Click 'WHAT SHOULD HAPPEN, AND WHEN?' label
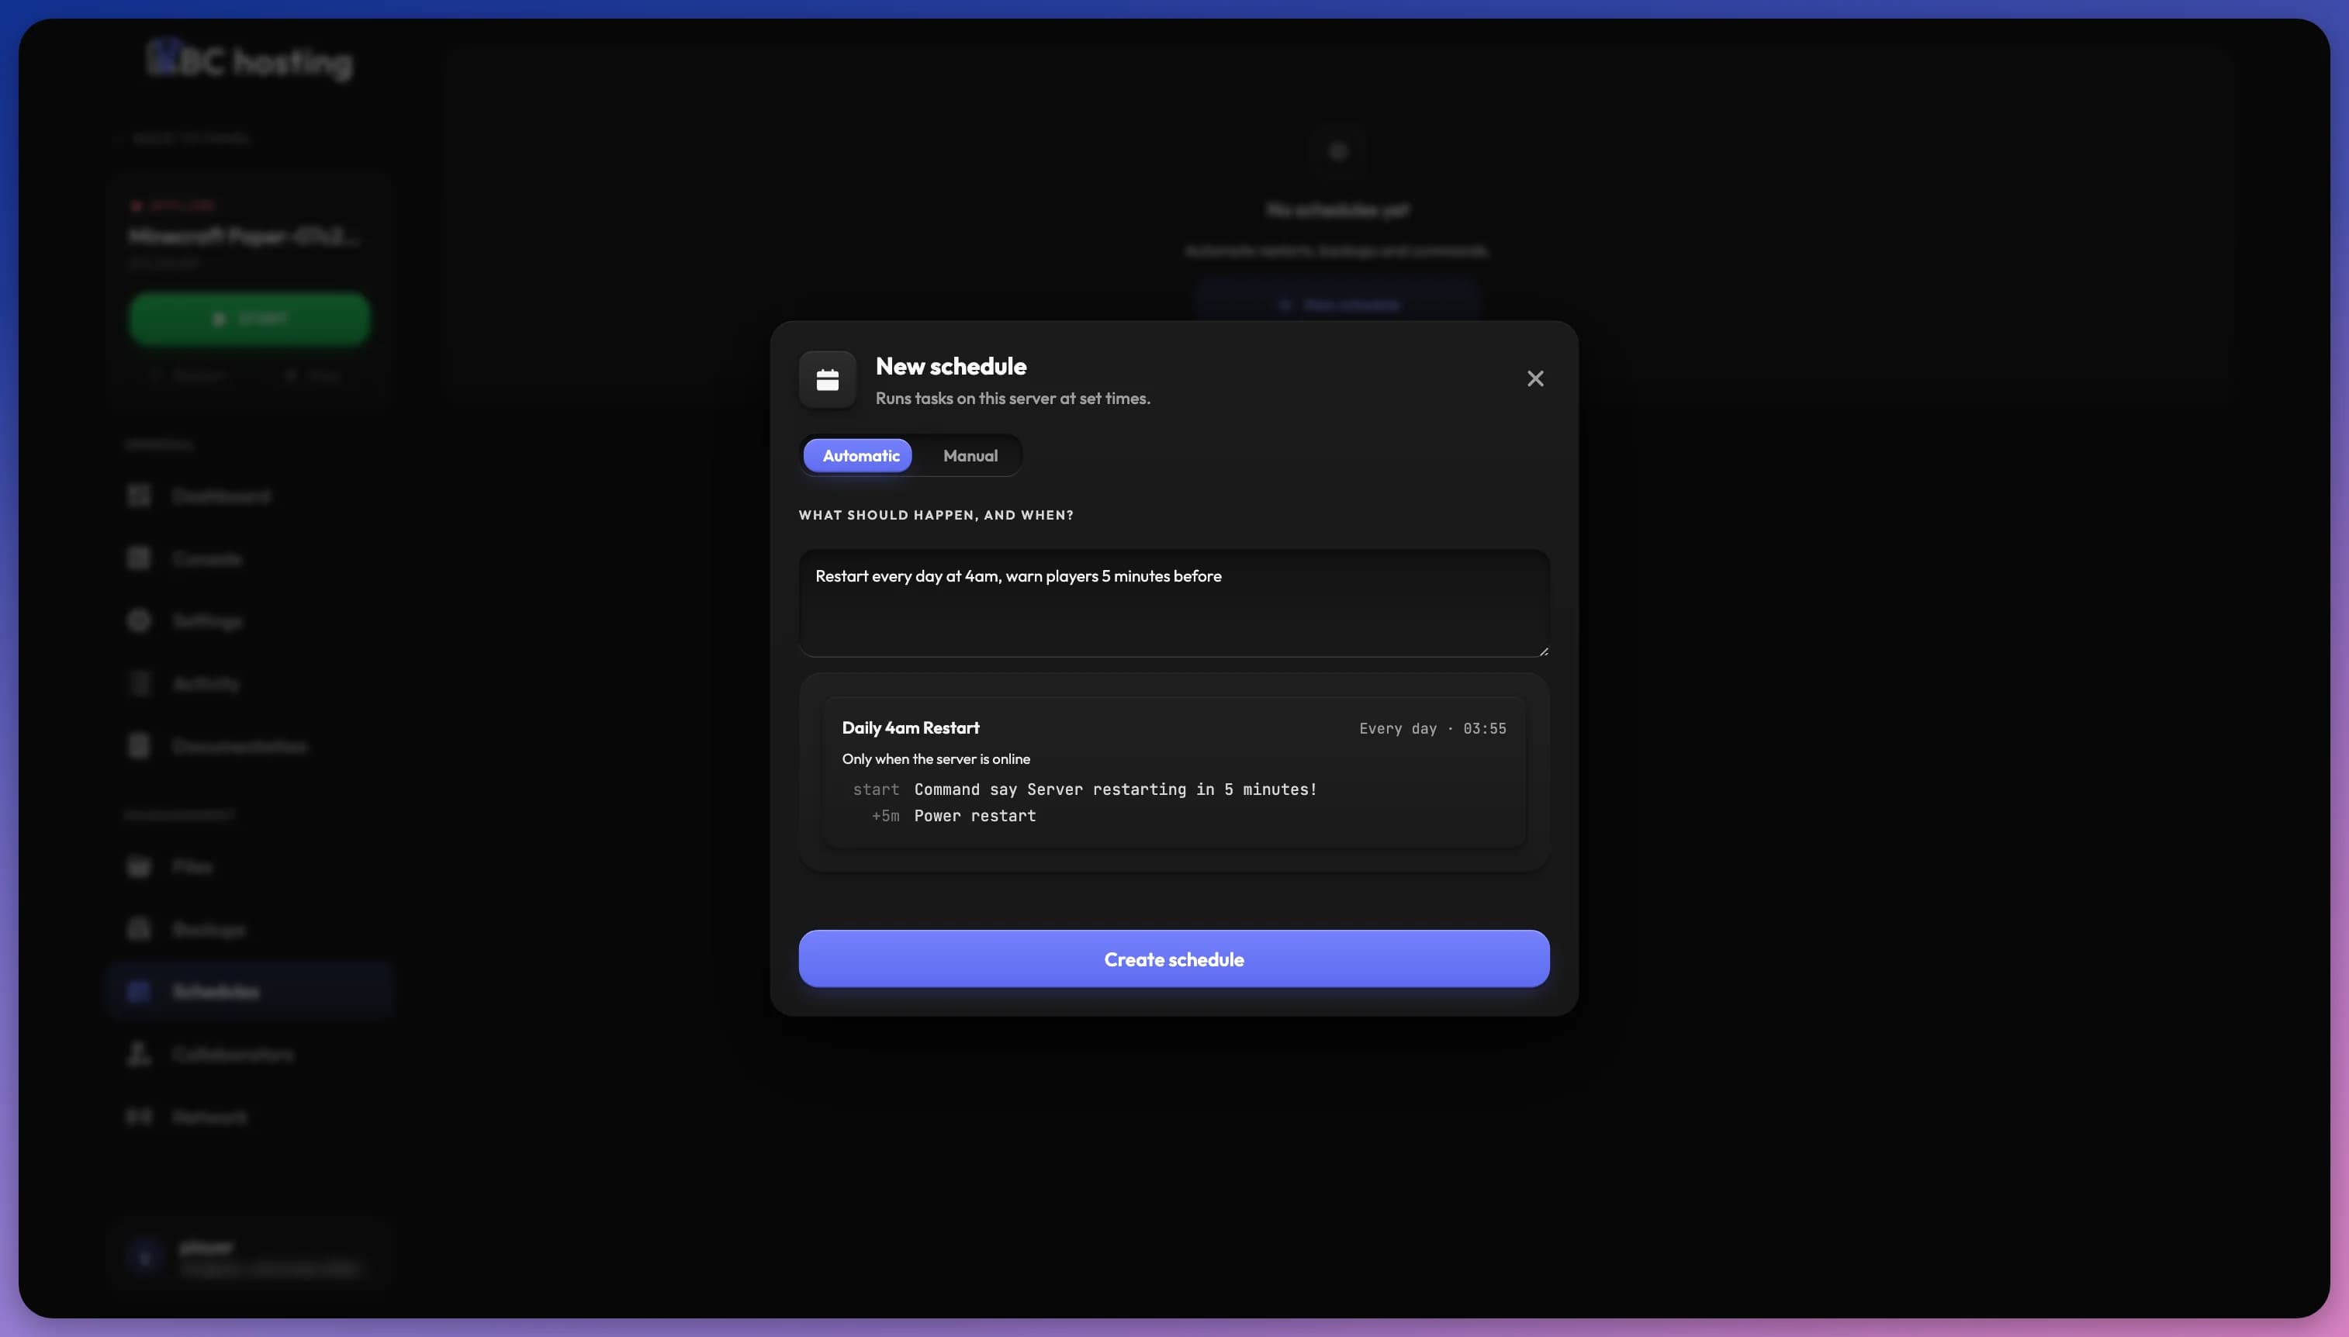Viewport: 2349px width, 1337px height. tap(936, 515)
